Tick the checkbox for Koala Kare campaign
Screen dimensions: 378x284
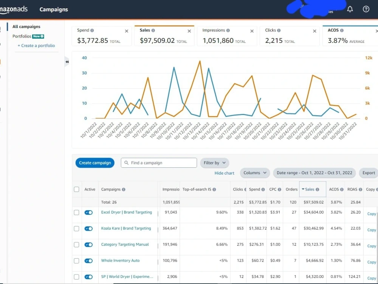coord(76,228)
